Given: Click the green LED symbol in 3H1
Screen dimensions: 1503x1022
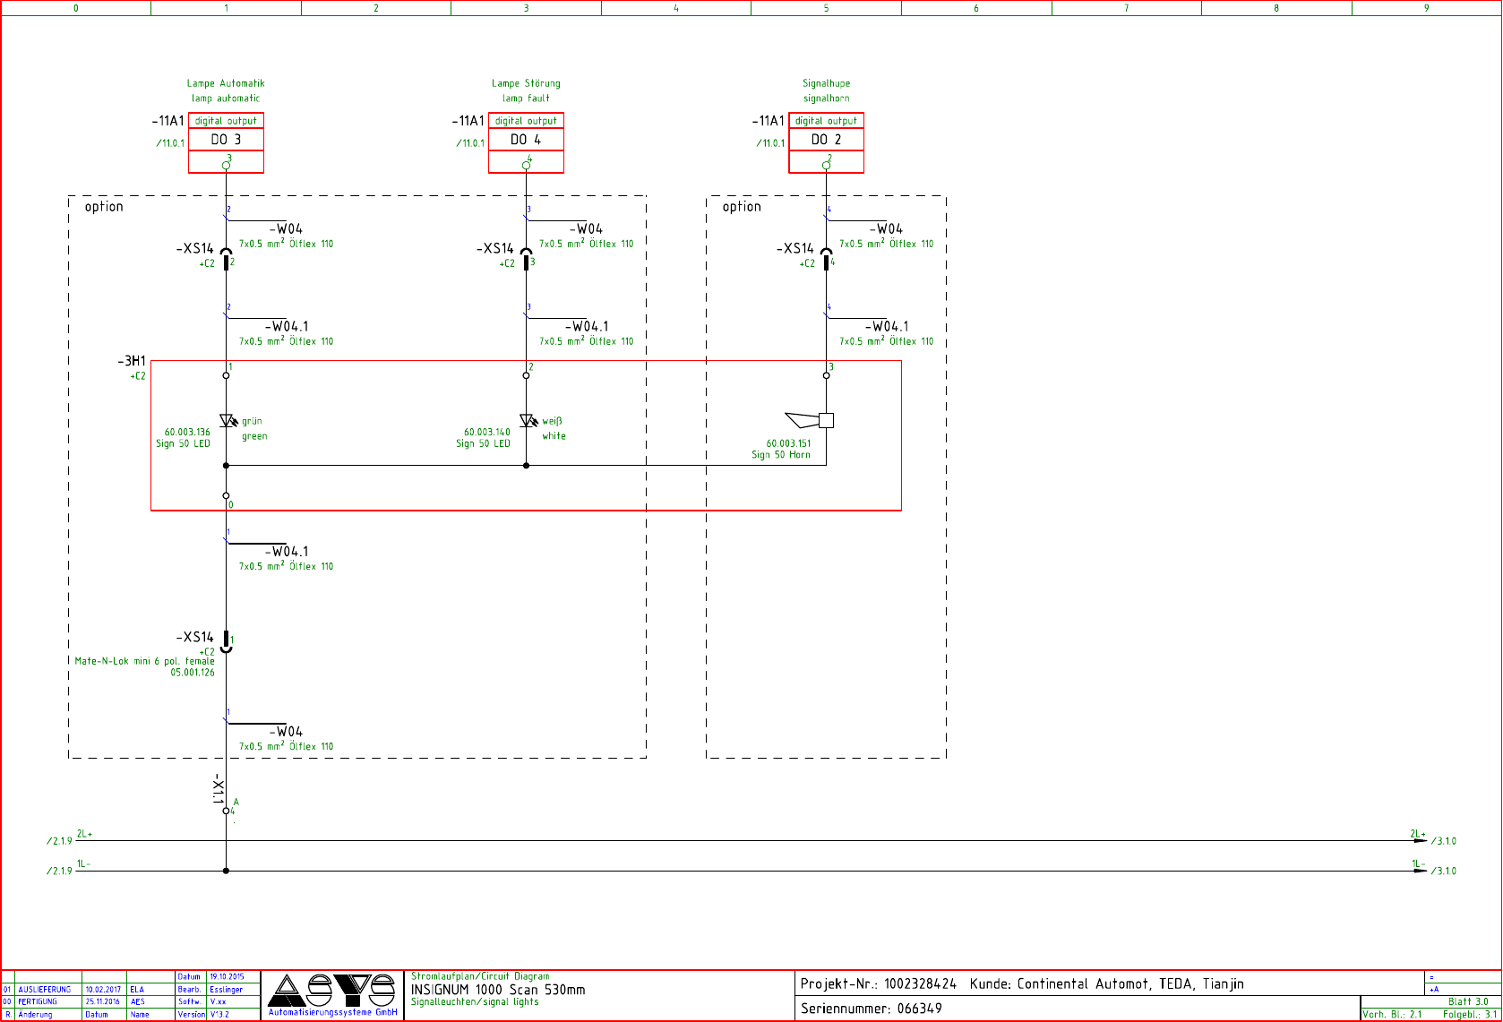Looking at the screenshot, I should pyautogui.click(x=228, y=420).
